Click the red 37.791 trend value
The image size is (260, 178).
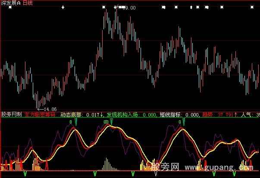[226, 114]
